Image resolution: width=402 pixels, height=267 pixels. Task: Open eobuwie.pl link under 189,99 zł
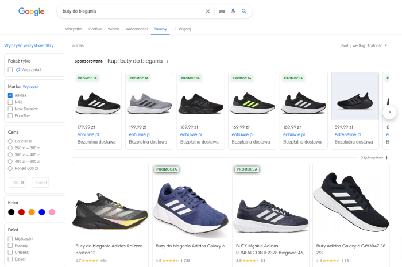[191, 134]
